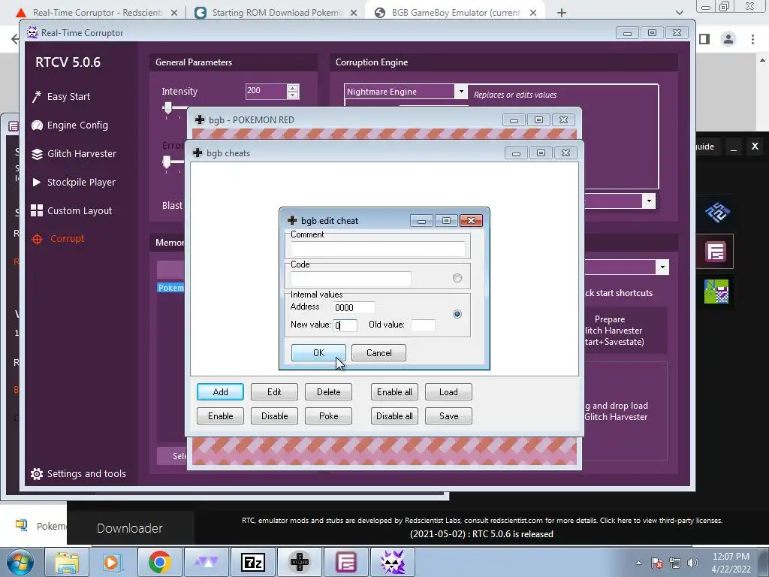Open the dropdown below the Corruption Engine box
The width and height of the screenshot is (769, 577).
[649, 201]
